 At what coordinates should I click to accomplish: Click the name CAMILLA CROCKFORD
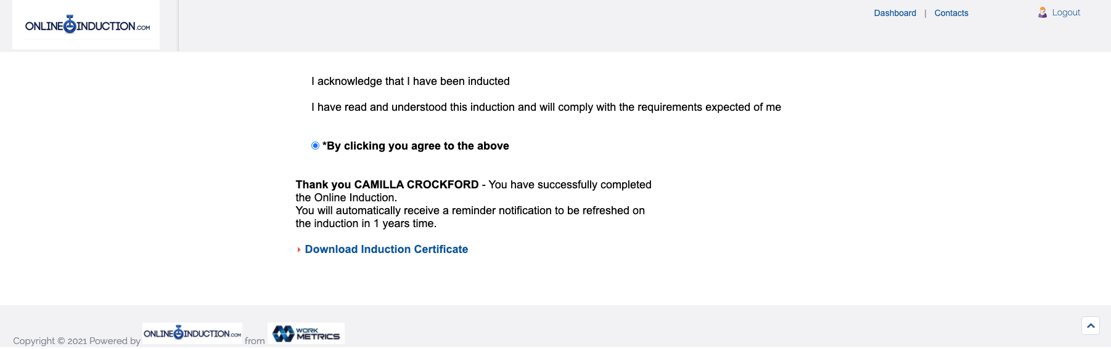tap(416, 185)
